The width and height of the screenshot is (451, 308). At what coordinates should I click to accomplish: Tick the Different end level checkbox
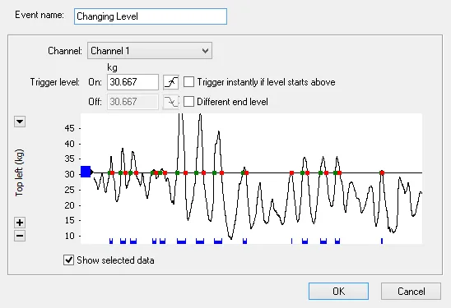[188, 101]
